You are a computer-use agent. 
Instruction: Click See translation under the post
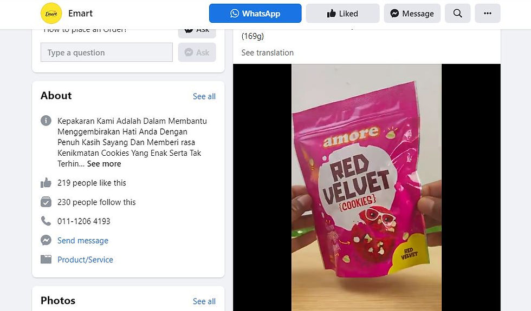pyautogui.click(x=268, y=53)
